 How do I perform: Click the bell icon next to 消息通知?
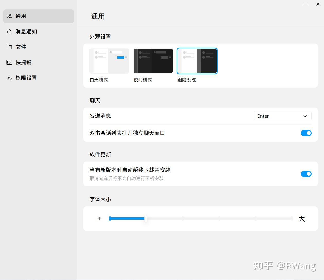[x=9, y=31]
